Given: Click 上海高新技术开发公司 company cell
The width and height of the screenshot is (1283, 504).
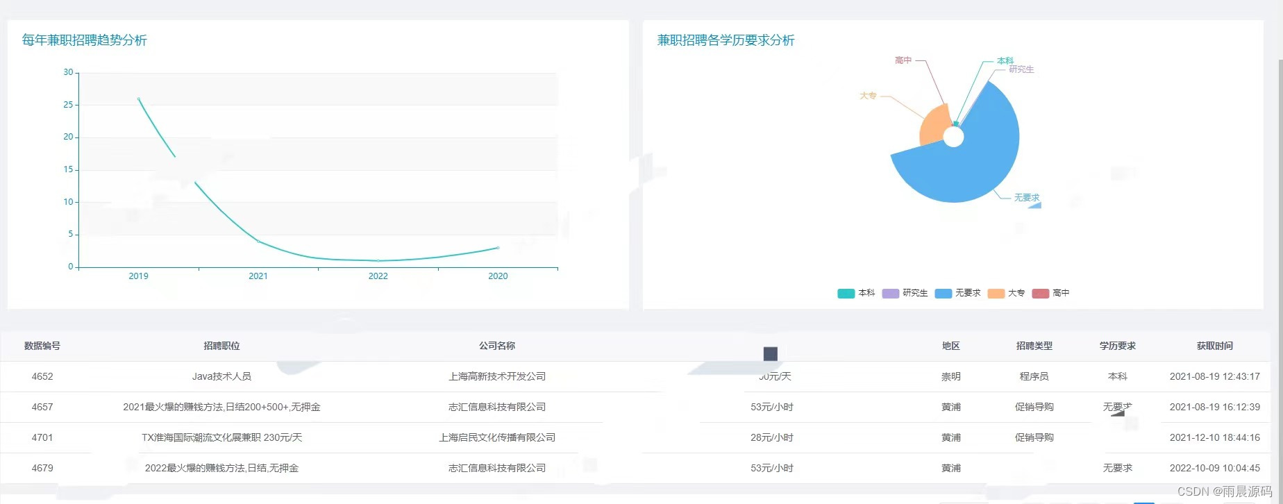Looking at the screenshot, I should pos(497,376).
